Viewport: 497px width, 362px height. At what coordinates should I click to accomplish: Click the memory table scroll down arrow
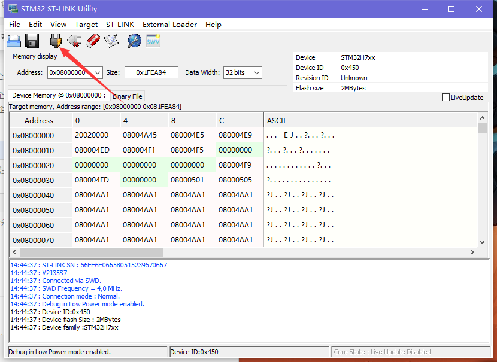[482, 242]
